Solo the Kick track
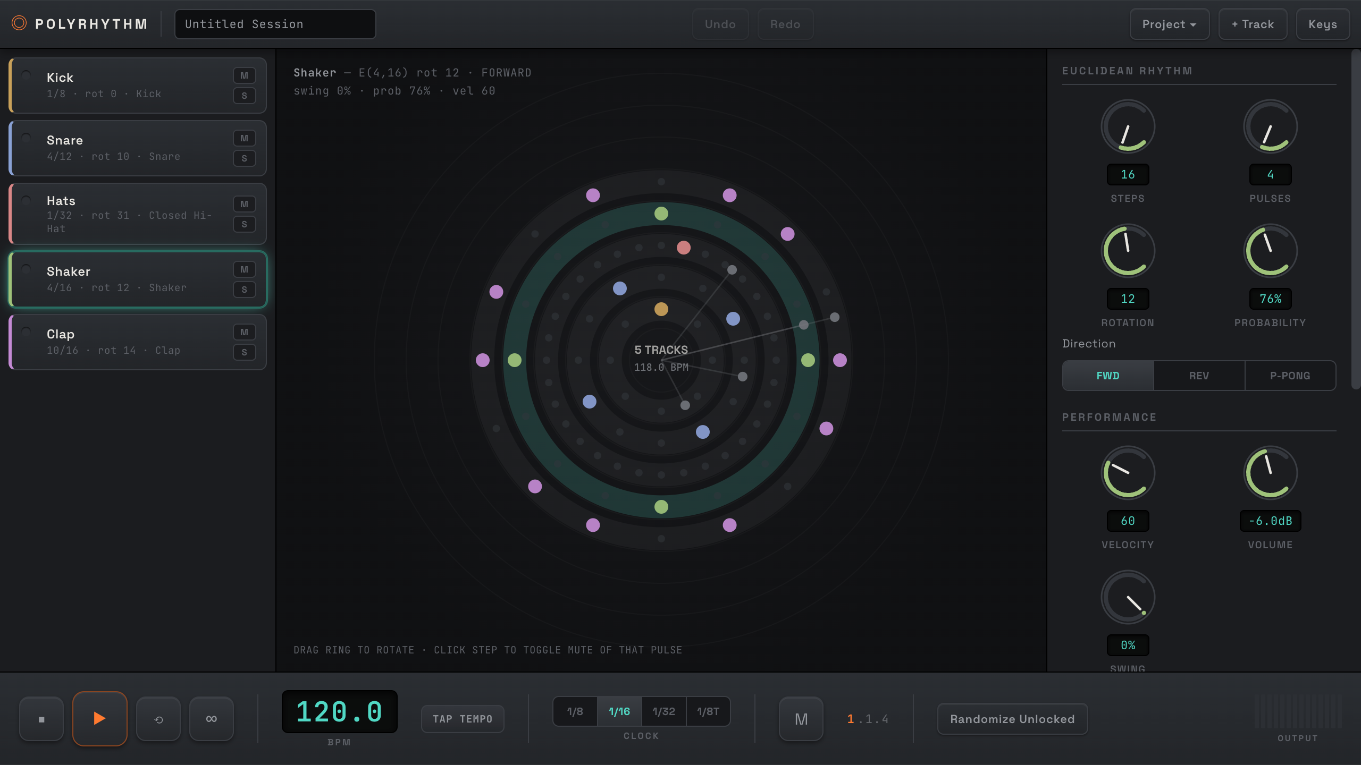This screenshot has height=765, width=1361. pyautogui.click(x=245, y=96)
